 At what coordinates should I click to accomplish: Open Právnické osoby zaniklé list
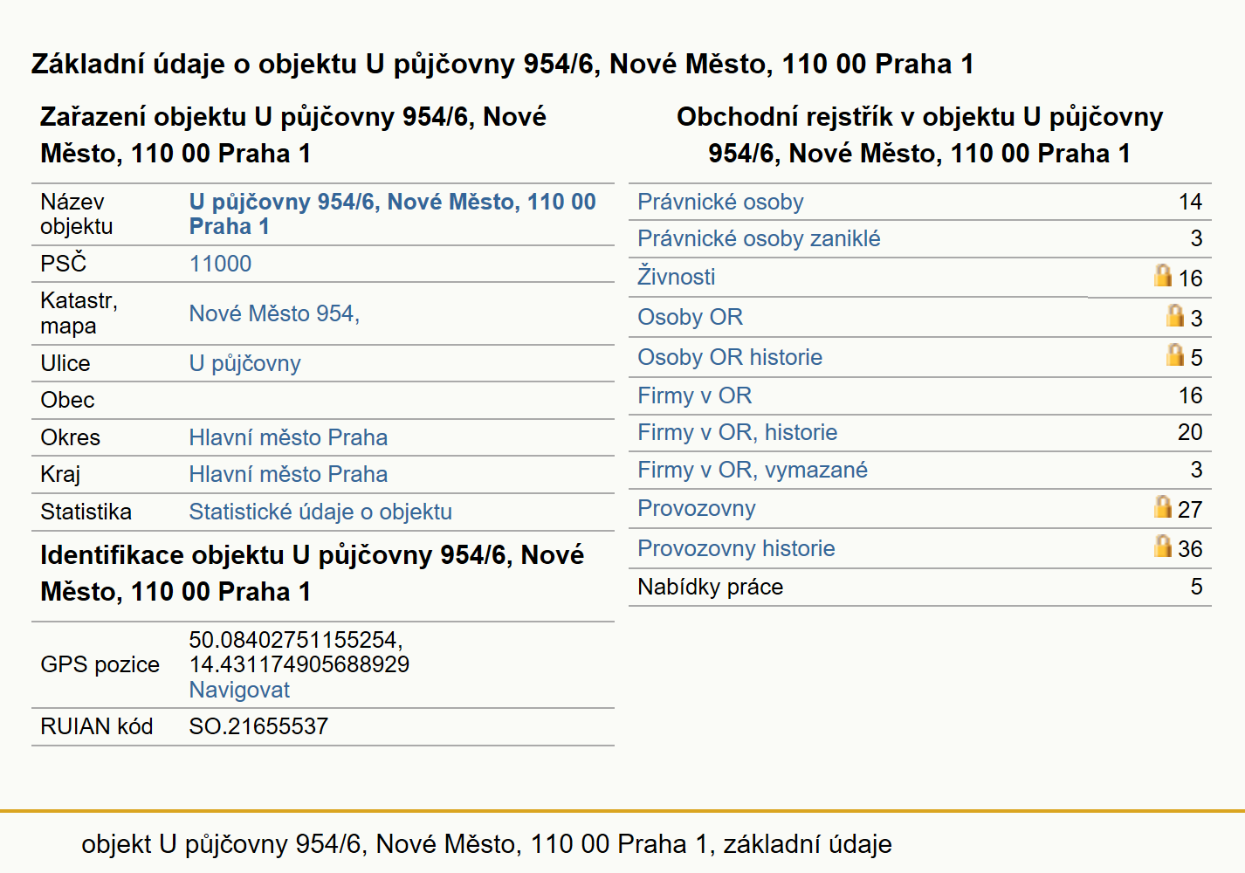(x=759, y=238)
